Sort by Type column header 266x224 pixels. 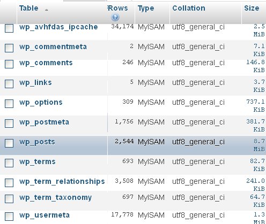[x=146, y=9]
